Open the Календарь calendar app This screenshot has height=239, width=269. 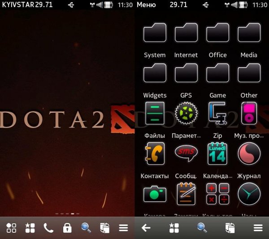[217, 154]
